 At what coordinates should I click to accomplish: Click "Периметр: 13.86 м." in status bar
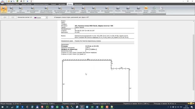pos(48,104)
